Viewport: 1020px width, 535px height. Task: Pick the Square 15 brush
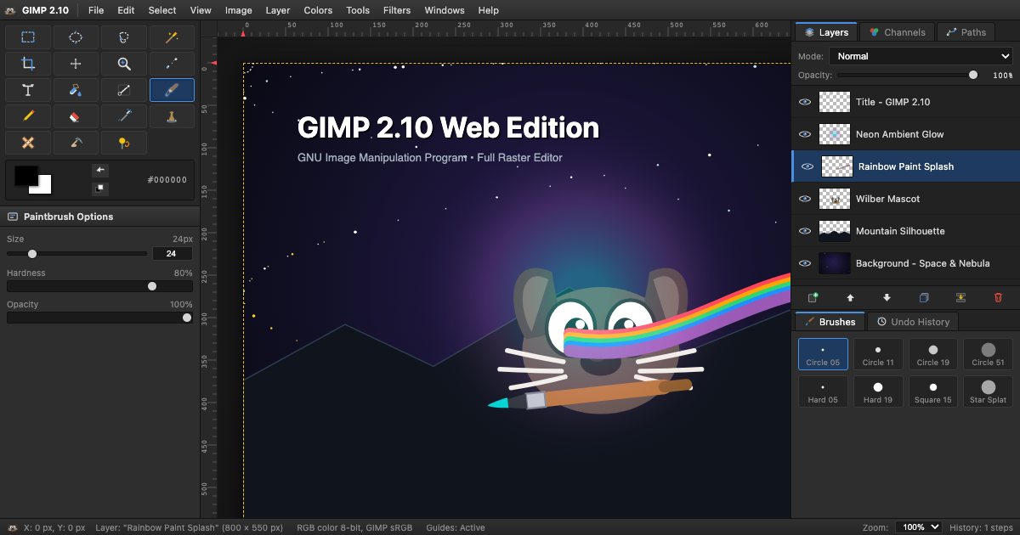[933, 391]
